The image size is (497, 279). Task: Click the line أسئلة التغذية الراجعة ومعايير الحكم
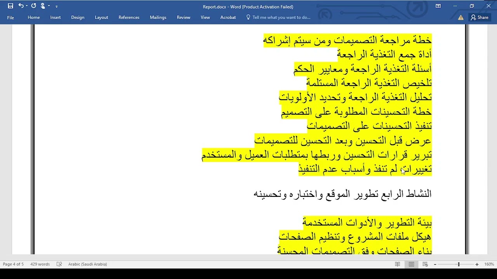(363, 69)
